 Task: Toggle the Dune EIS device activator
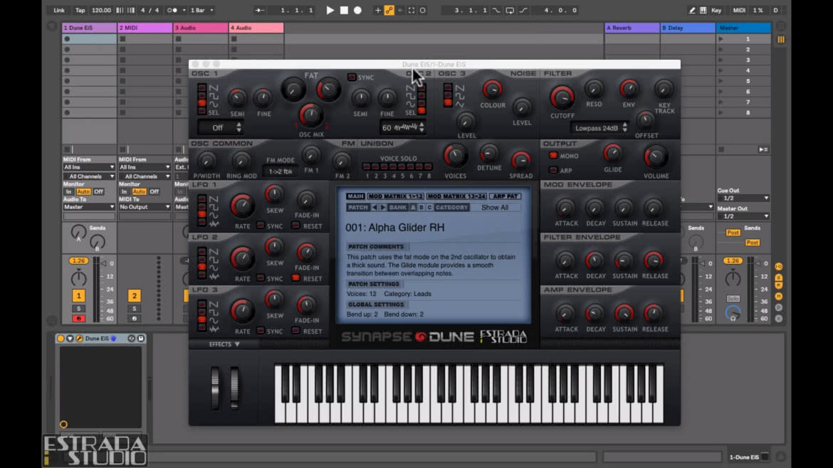61,339
